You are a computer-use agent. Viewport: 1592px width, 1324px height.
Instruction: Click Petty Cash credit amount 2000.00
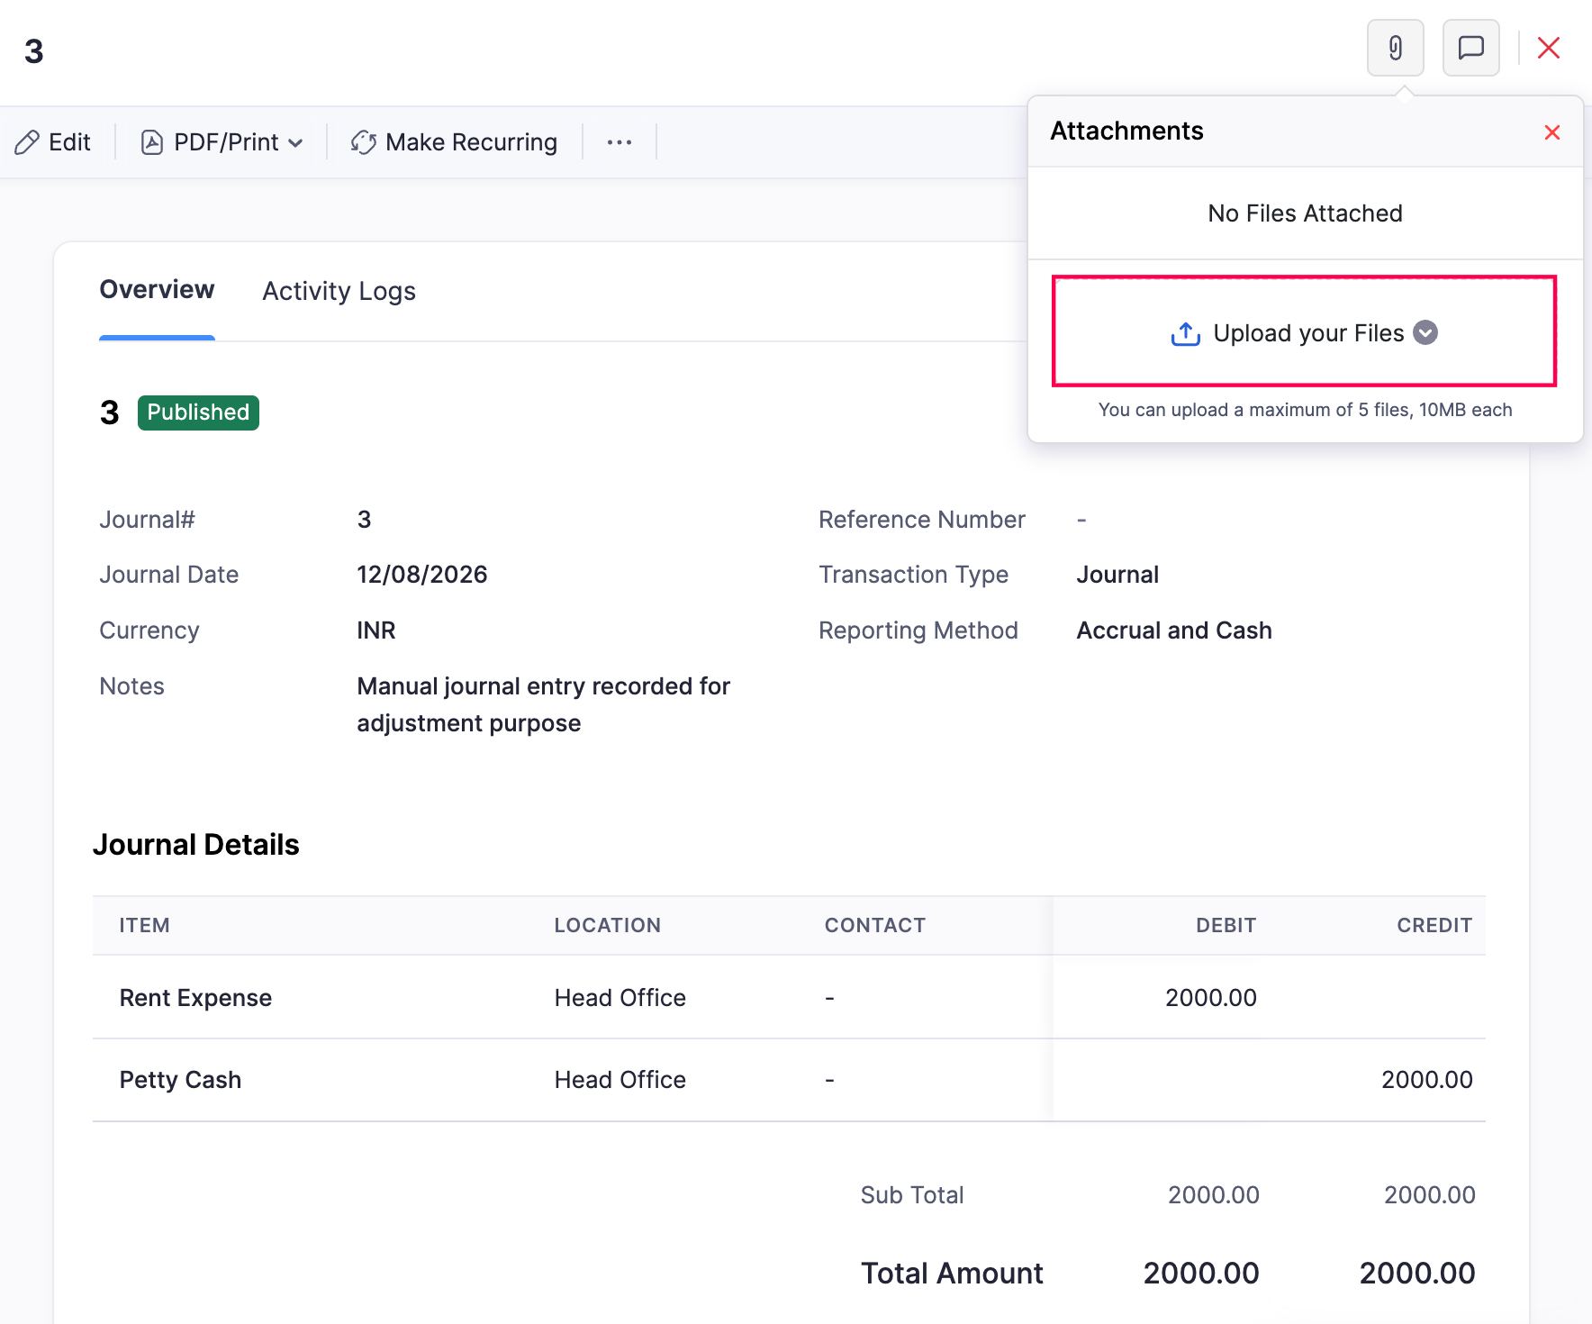pyautogui.click(x=1426, y=1079)
